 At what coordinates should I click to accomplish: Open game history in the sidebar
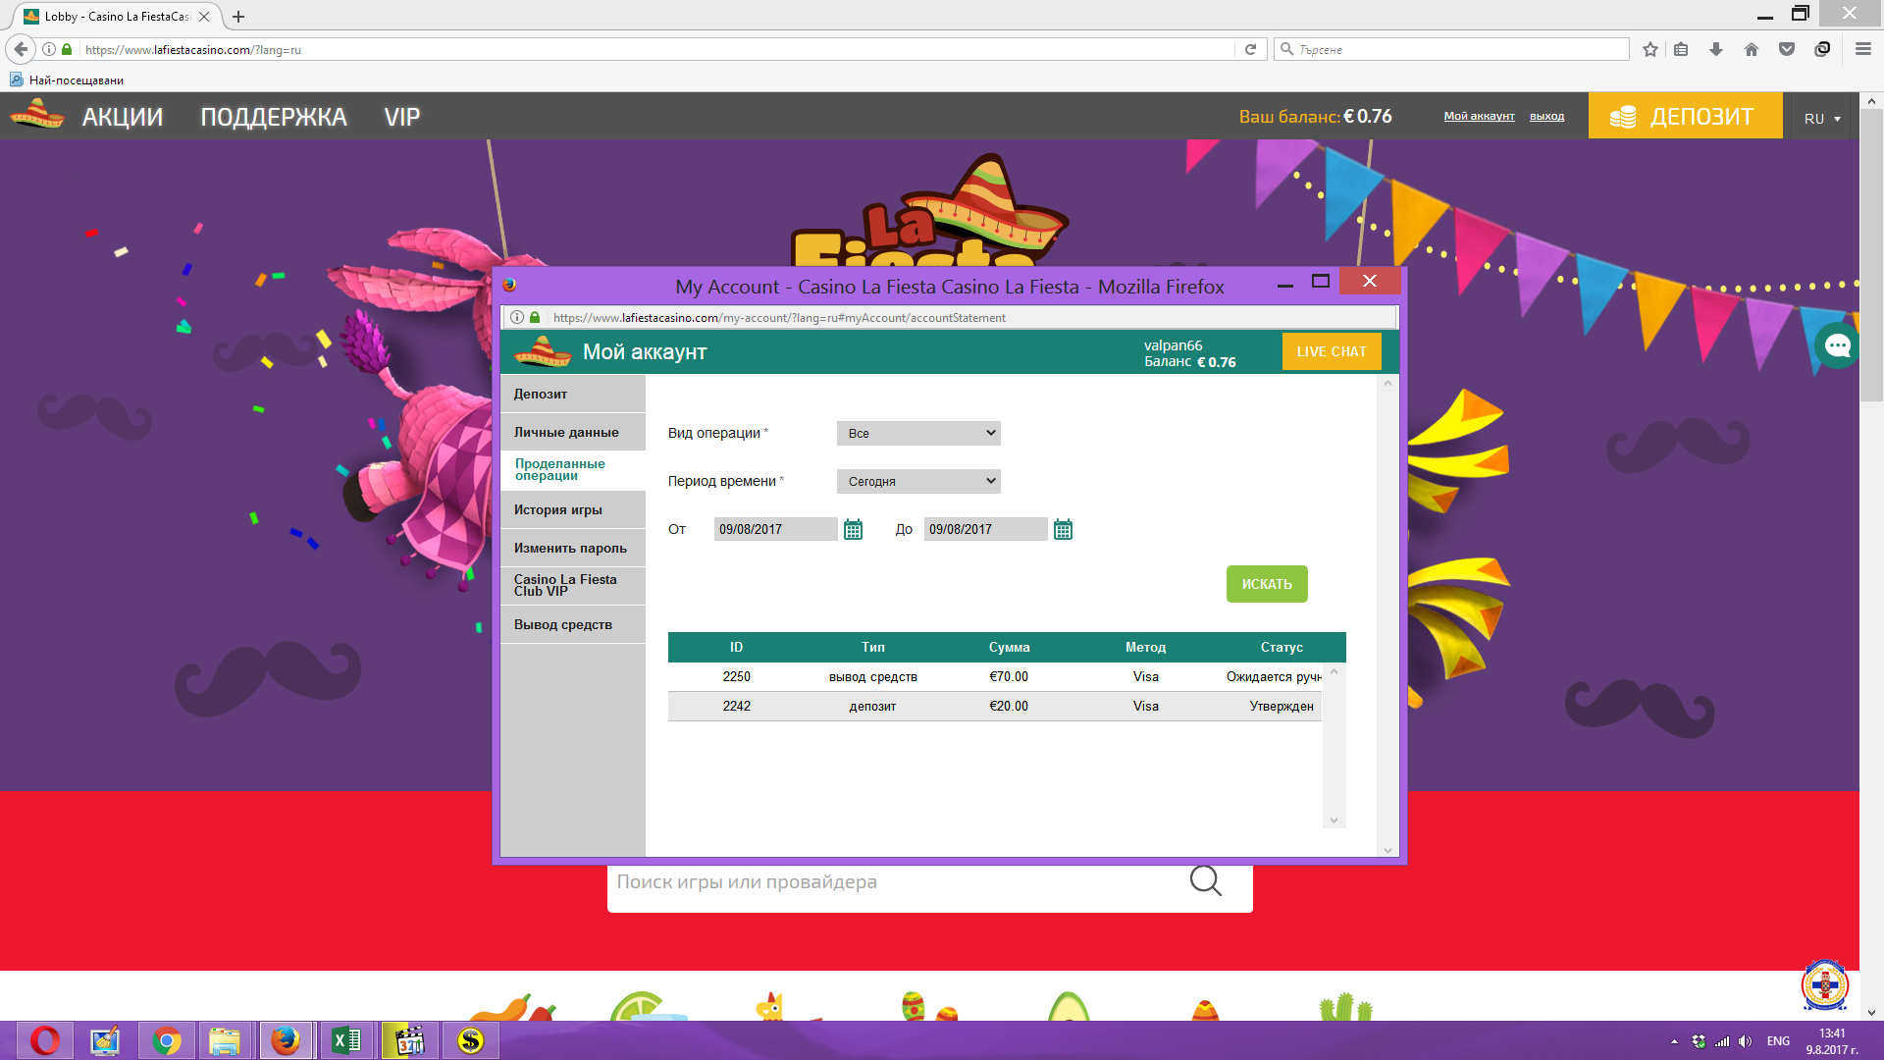point(572,509)
